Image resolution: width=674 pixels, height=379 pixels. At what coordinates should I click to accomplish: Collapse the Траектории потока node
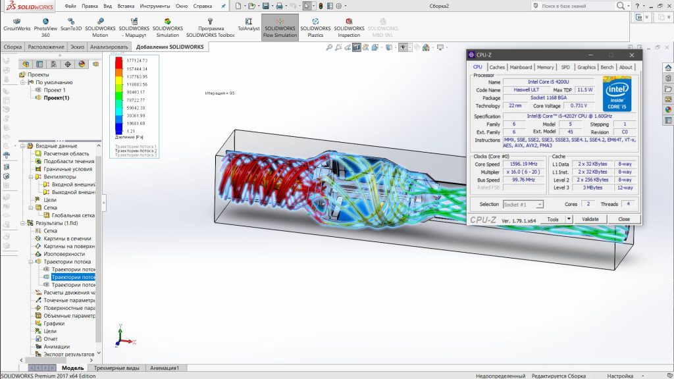31,262
